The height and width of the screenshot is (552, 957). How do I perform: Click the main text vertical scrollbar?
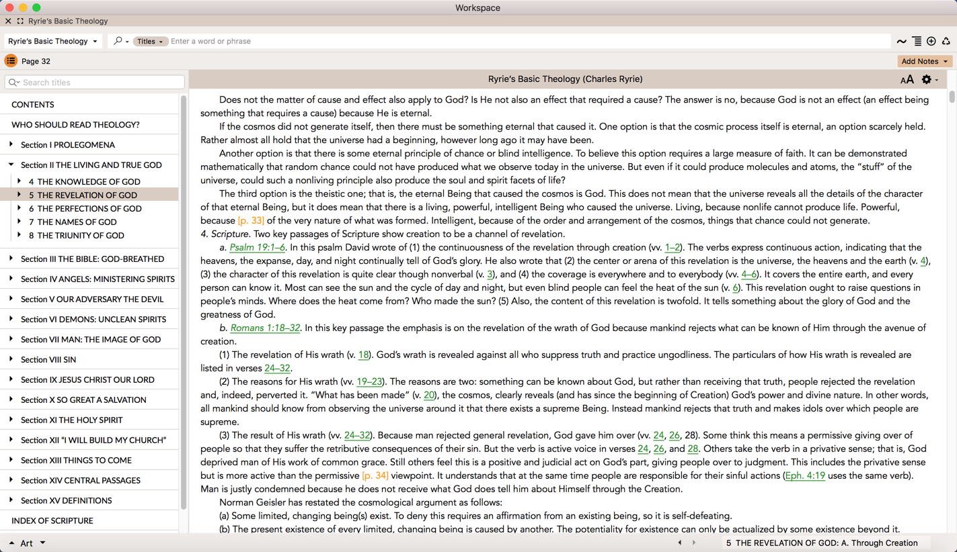[952, 97]
